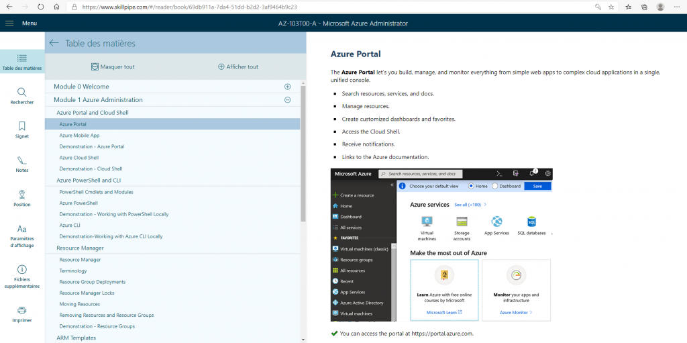Open Removing Resources and Resource Groups lesson
Viewport: 687px width, 343px height.
(107, 315)
